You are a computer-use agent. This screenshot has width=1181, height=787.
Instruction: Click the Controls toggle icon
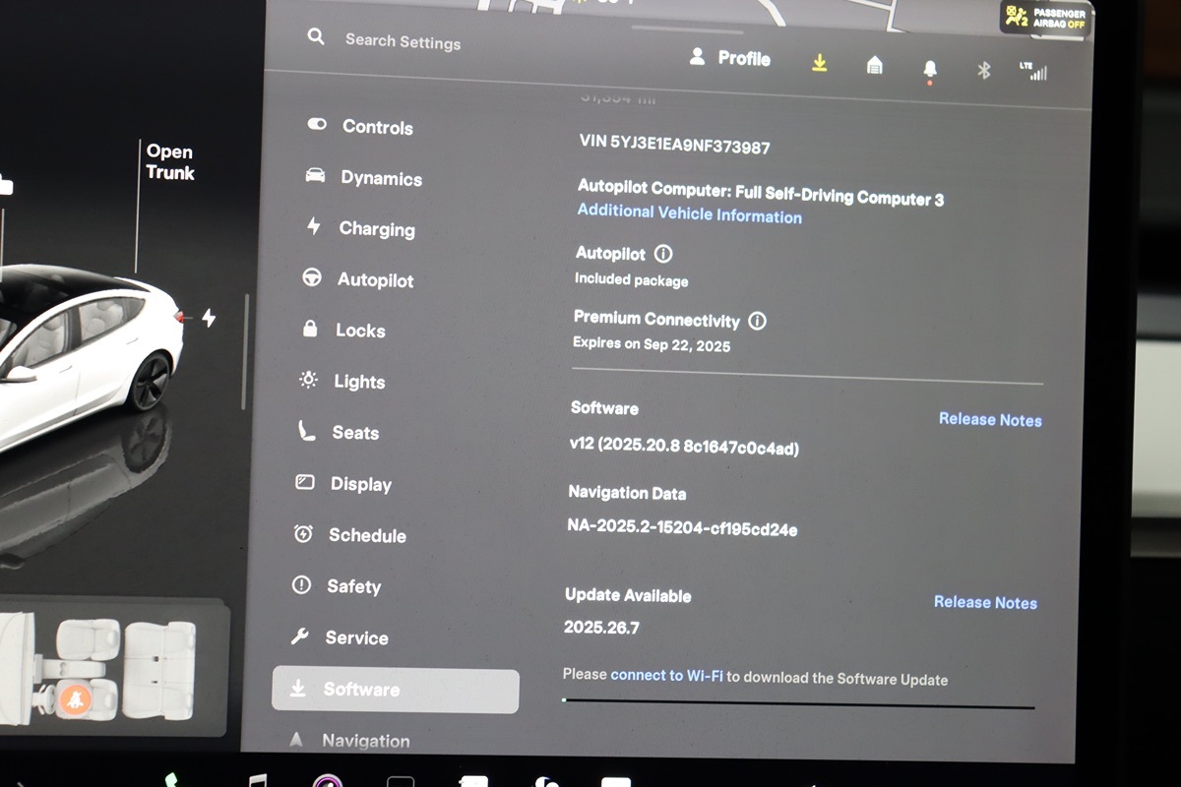pyautogui.click(x=317, y=125)
